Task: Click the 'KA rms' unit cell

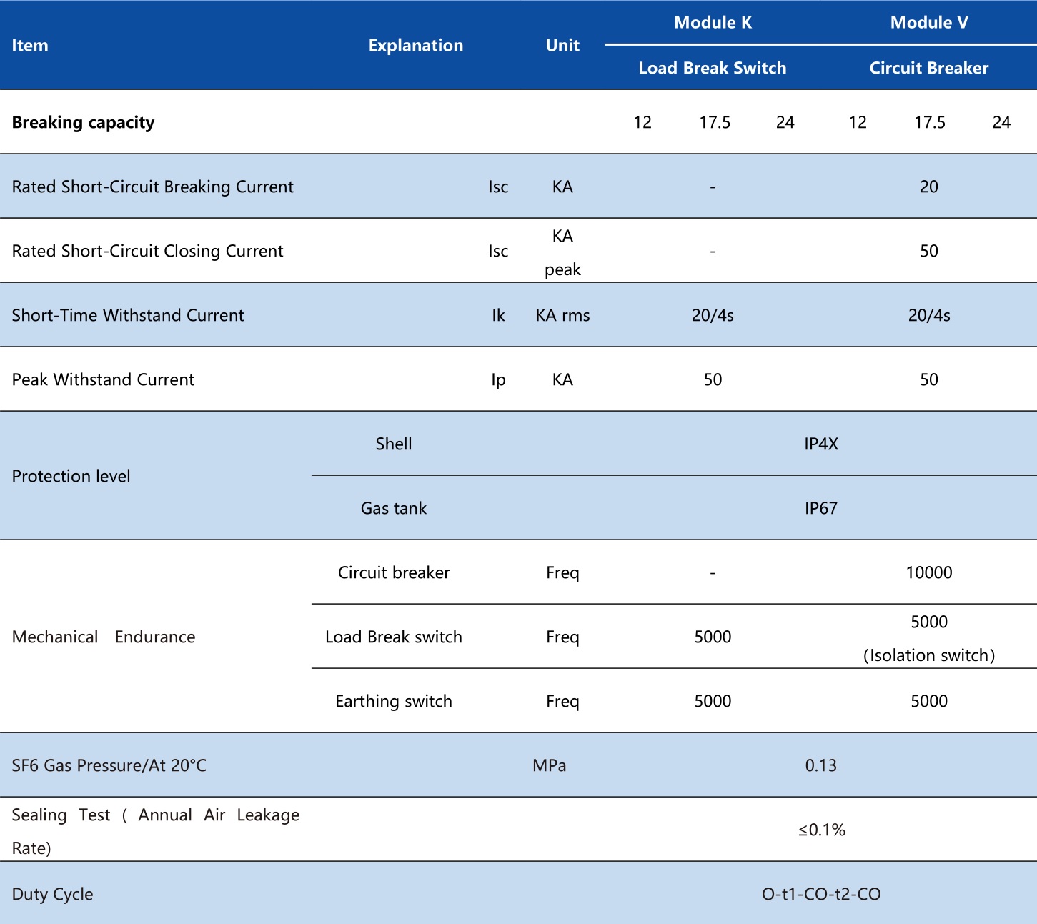Action: pyautogui.click(x=563, y=315)
